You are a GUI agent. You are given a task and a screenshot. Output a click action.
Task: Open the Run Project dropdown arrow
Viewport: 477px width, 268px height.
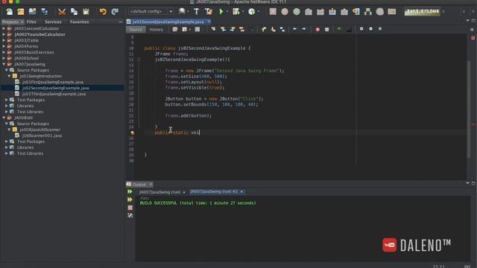tap(227, 12)
